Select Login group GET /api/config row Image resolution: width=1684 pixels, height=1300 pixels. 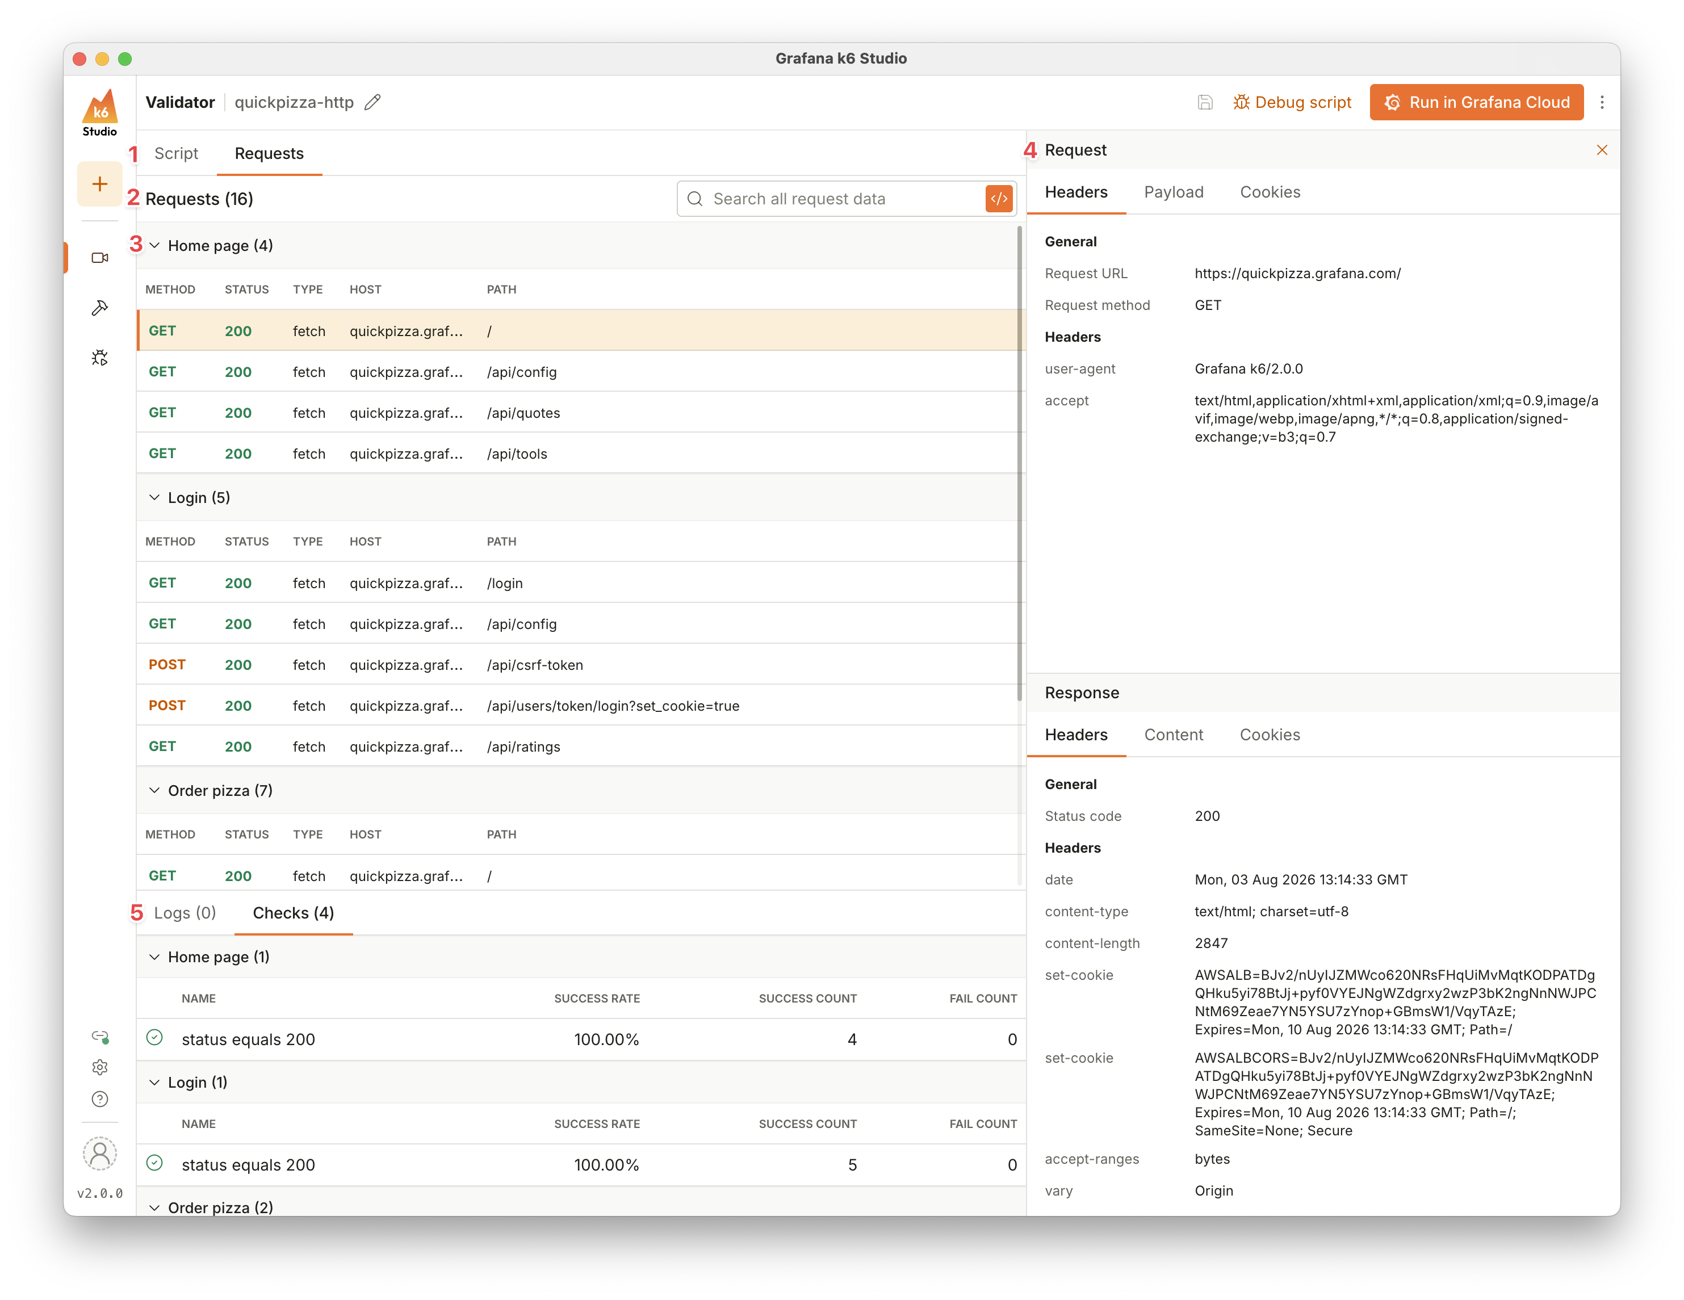pos(581,624)
